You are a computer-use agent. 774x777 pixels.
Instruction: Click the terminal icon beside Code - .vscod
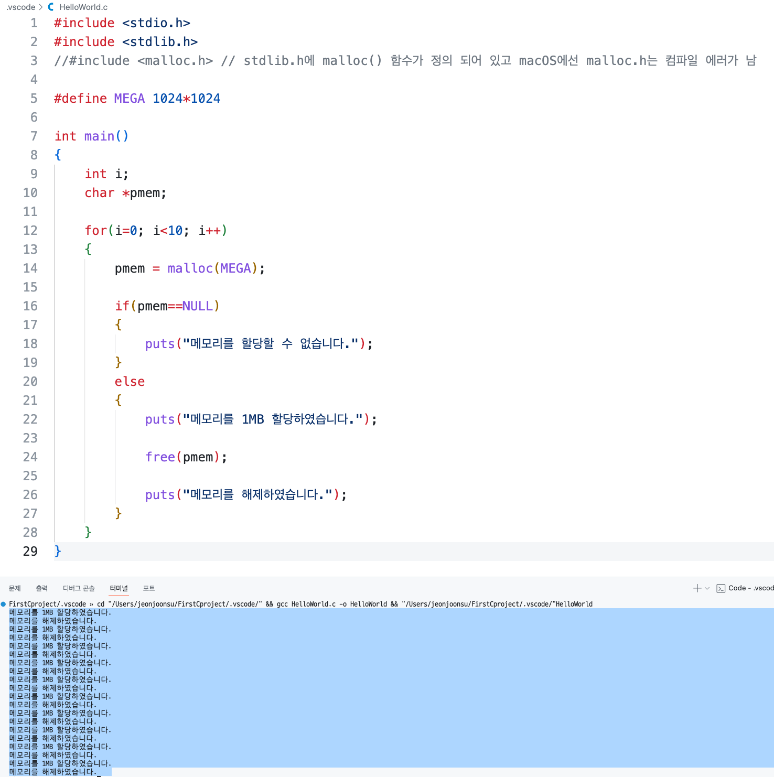click(721, 588)
